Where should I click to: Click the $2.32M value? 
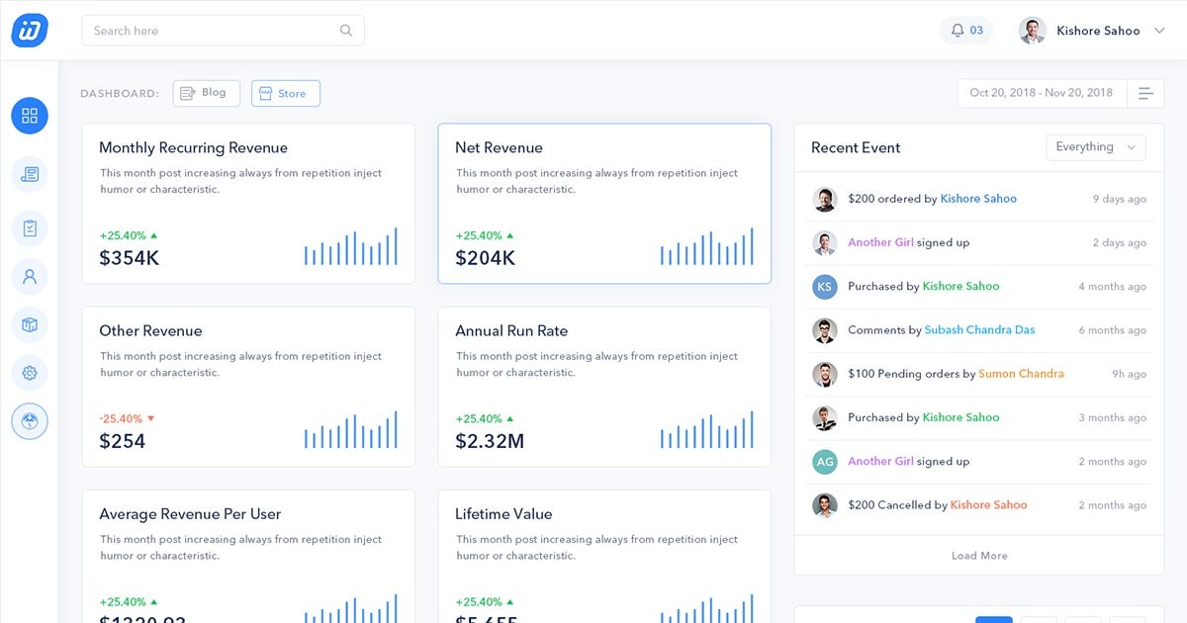490,441
